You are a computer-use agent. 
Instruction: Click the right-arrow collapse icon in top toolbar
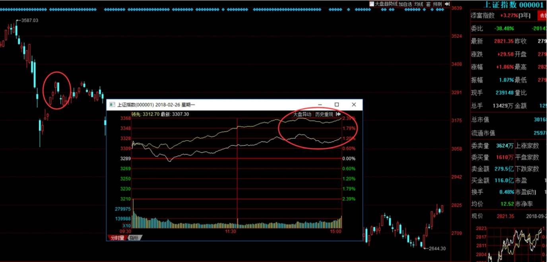447,4
